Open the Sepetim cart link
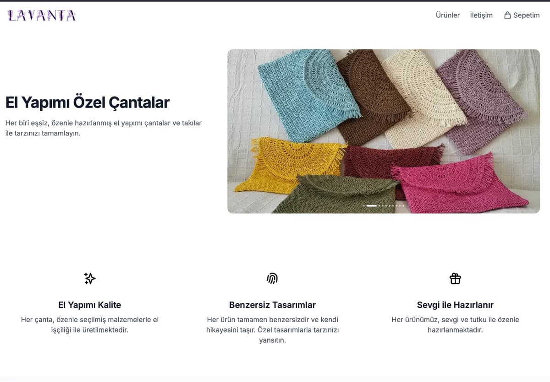 pyautogui.click(x=522, y=15)
